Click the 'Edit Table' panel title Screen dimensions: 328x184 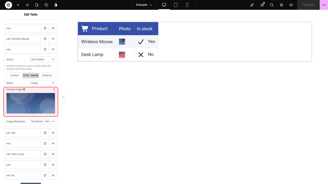click(x=31, y=14)
